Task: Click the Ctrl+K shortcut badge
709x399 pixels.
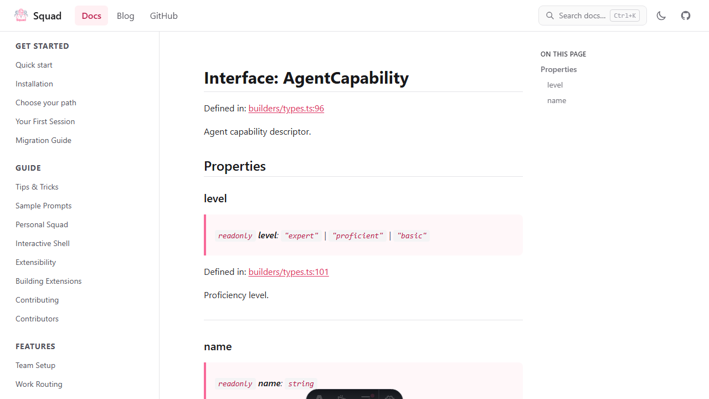Action: [625, 16]
